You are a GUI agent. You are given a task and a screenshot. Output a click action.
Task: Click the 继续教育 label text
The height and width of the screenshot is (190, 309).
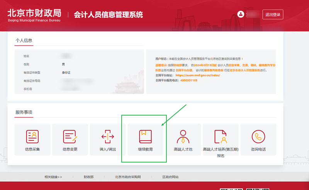[x=146, y=149]
